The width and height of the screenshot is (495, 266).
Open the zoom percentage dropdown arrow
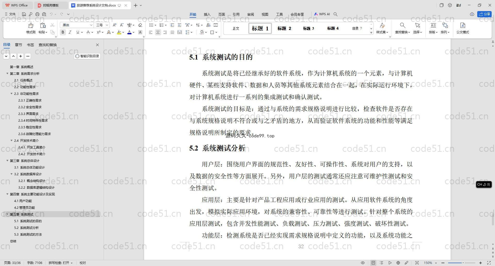click(436, 263)
